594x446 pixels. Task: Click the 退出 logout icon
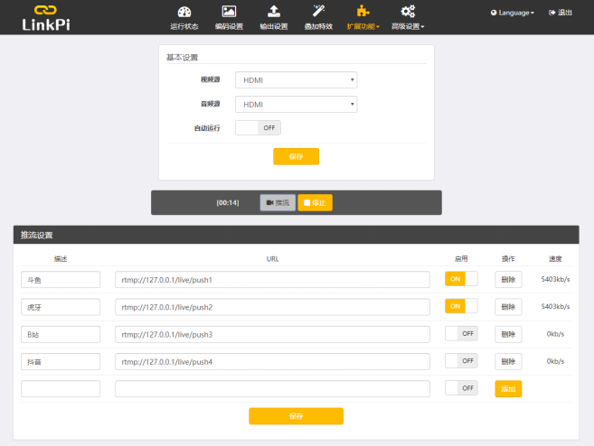pyautogui.click(x=552, y=13)
